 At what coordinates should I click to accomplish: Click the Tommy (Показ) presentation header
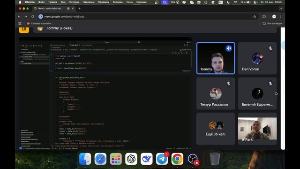coord(155,30)
